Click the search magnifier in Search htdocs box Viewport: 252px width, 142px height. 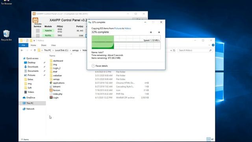pyautogui.click(x=210, y=50)
